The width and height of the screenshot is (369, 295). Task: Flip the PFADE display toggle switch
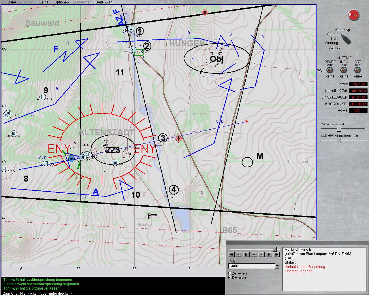point(330,71)
